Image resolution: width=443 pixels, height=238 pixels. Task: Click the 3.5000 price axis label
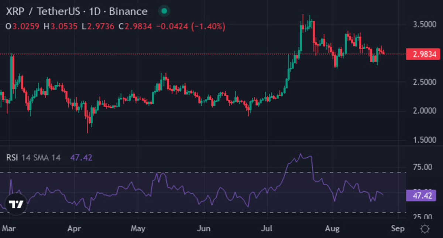(425, 25)
